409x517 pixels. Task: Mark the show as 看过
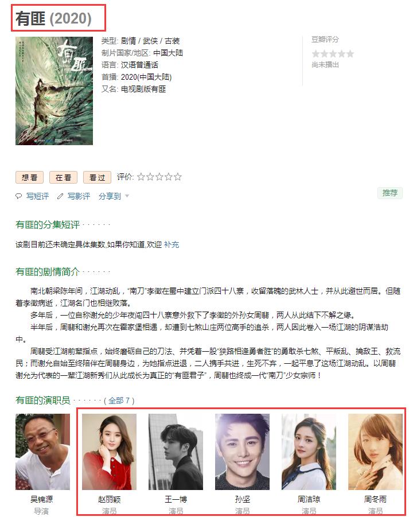(x=97, y=177)
